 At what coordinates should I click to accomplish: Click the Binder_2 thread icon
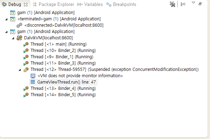[x=26, y=51]
